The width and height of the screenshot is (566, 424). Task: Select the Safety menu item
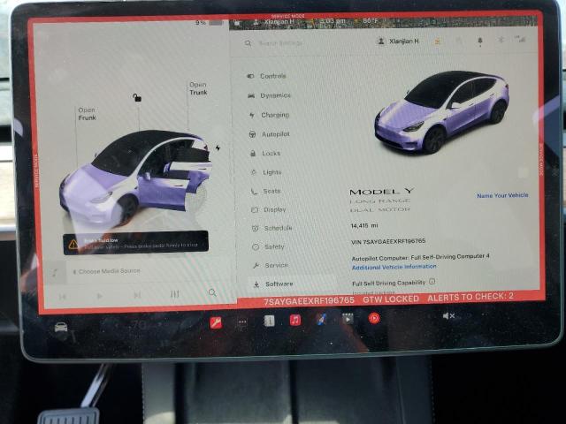coord(269,247)
